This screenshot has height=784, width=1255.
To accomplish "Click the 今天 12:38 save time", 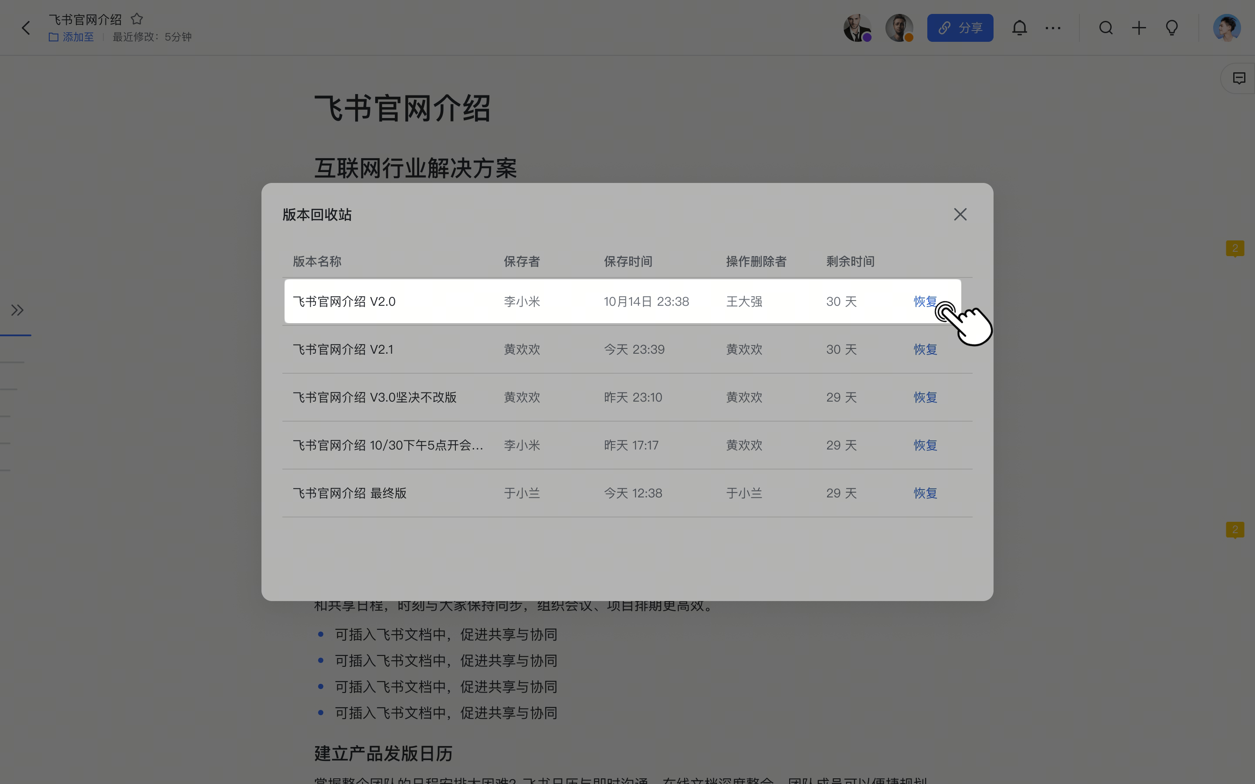I will tap(633, 493).
